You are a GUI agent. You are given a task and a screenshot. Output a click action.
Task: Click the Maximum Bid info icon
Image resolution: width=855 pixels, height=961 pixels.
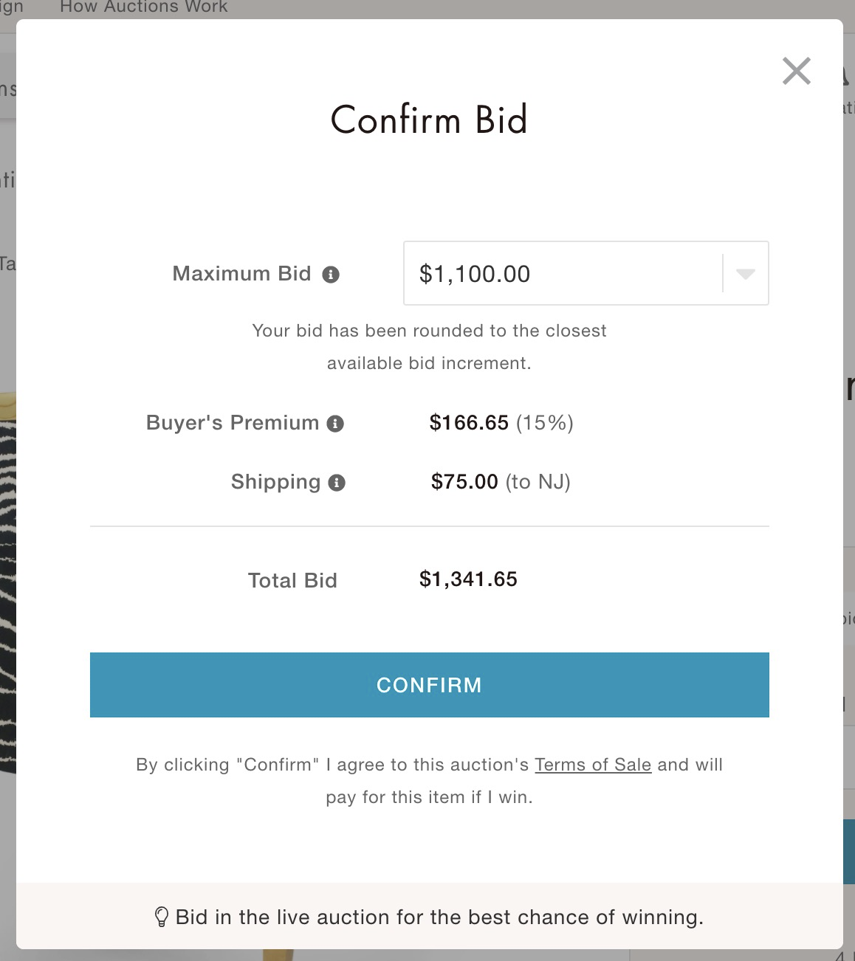[331, 275]
